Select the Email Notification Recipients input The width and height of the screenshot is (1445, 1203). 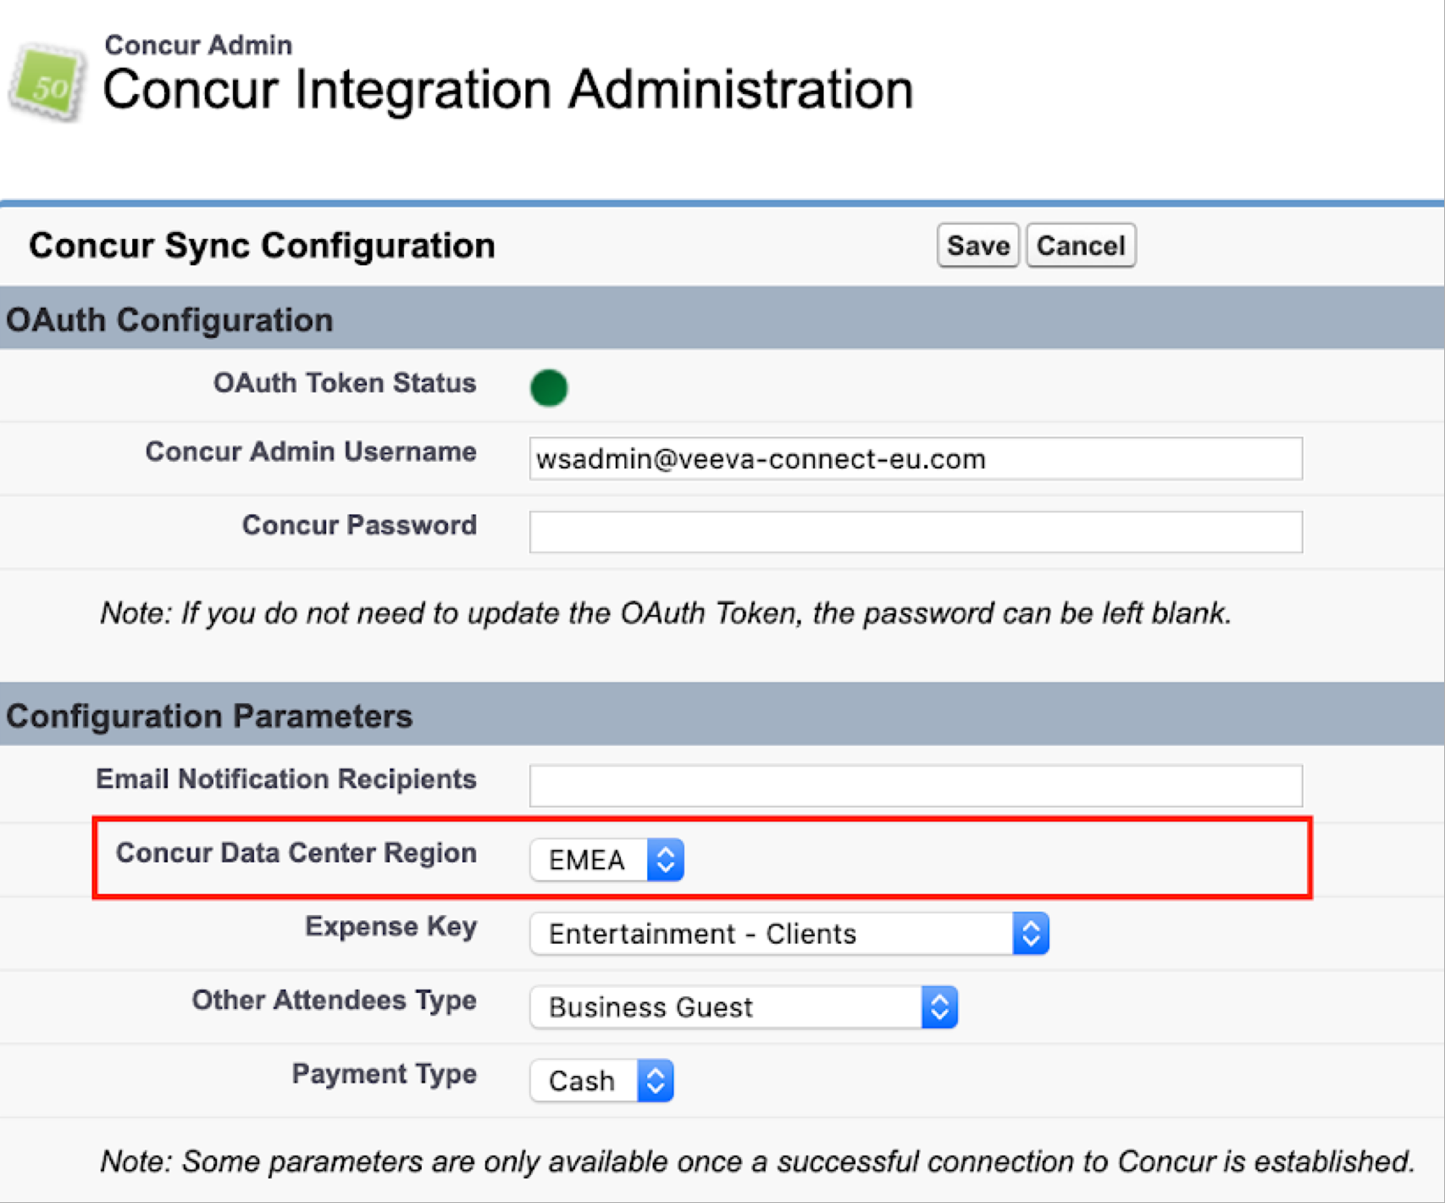(915, 786)
